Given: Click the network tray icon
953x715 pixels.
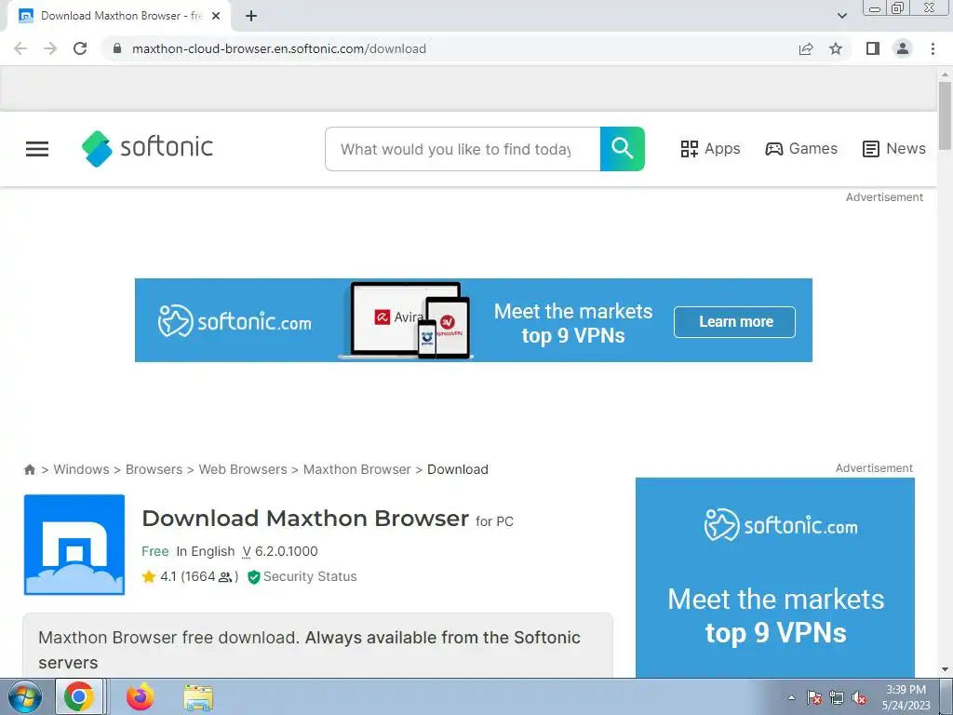Looking at the screenshot, I should point(837,697).
